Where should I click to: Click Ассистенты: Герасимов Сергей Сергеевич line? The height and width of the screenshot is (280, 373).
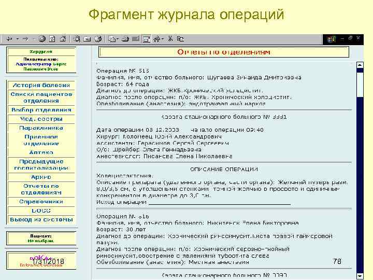pos(163,143)
